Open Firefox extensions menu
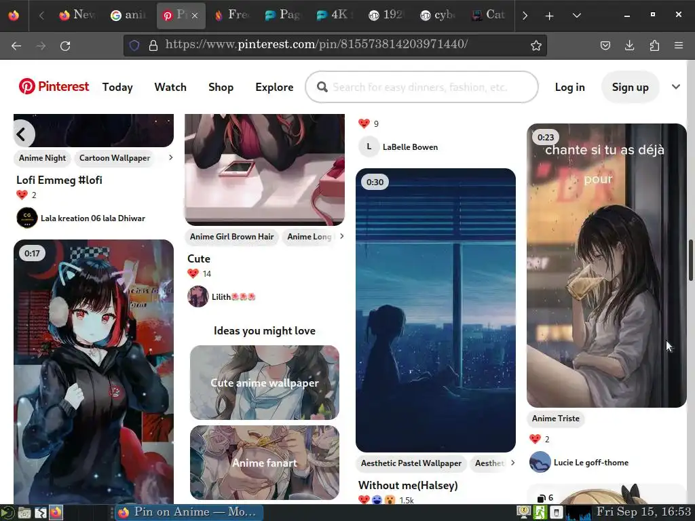This screenshot has height=521, width=695. 654,45
